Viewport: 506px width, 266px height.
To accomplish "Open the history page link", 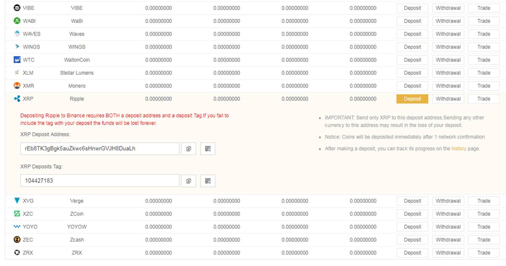I will [x=459, y=148].
